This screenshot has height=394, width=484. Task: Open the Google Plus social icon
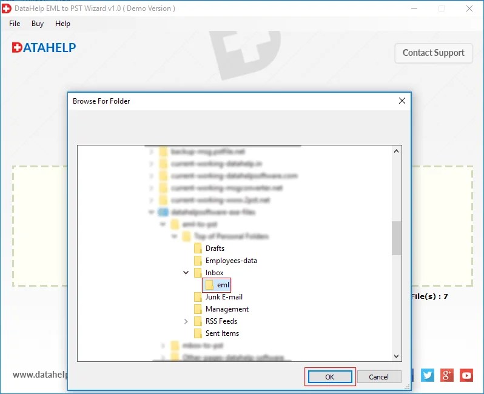point(446,375)
